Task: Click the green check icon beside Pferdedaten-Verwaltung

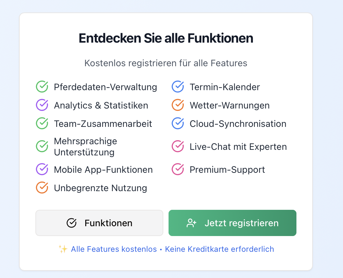Action: click(42, 87)
